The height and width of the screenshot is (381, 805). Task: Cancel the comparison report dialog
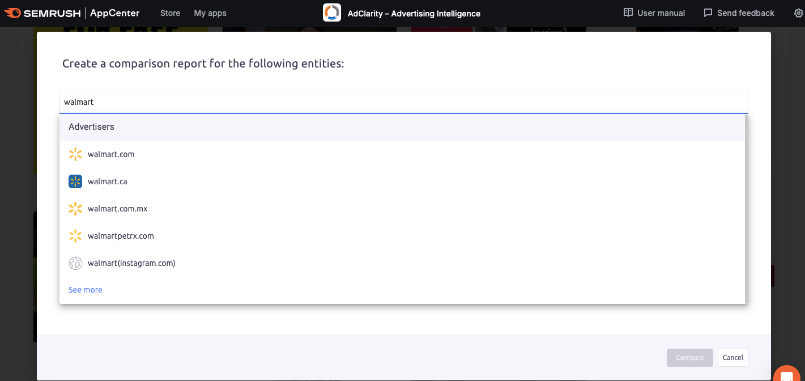tap(732, 358)
